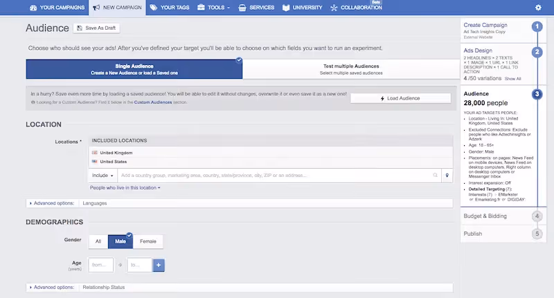Select the All gender option
Viewport: 554px width, 298px height.
[x=98, y=241]
